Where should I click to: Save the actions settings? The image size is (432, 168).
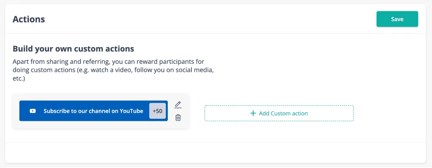point(397,19)
